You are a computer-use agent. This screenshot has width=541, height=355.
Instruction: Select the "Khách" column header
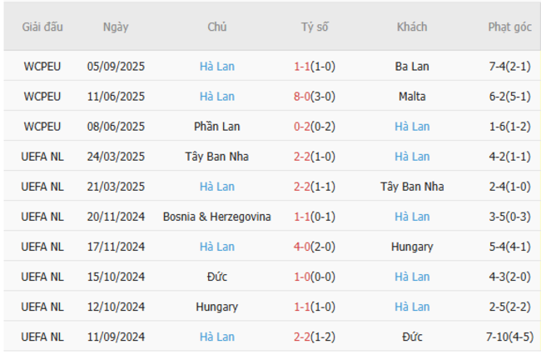[x=412, y=27]
